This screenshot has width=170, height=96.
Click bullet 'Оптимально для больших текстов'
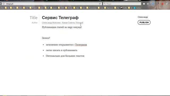pyautogui.click(x=65, y=56)
